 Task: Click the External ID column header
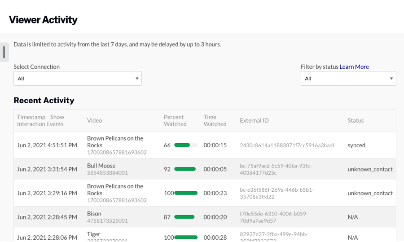pyautogui.click(x=254, y=120)
